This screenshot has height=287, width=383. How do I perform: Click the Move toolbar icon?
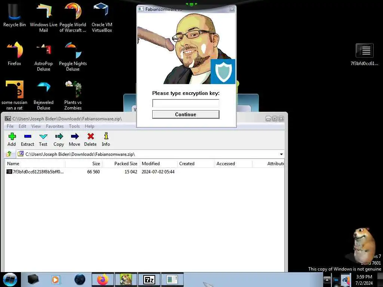pos(74,139)
